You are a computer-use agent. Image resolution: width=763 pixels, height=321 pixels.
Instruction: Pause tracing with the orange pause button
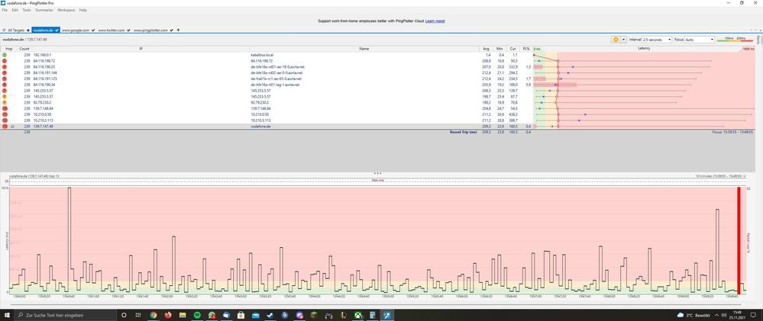click(616, 40)
